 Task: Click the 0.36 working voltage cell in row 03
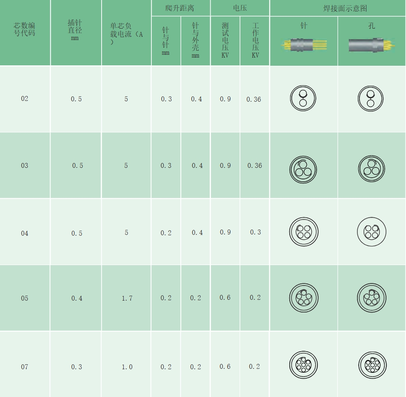(255, 165)
